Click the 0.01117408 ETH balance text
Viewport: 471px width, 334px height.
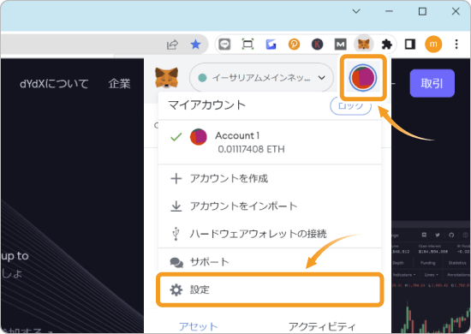click(x=251, y=149)
